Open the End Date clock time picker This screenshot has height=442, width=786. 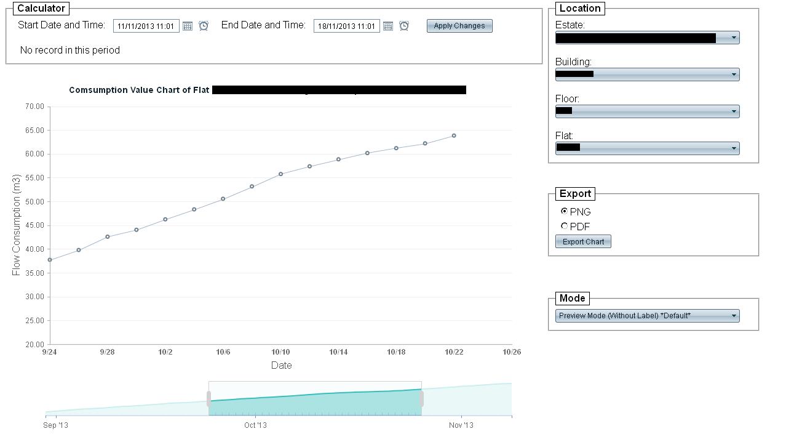[x=404, y=26]
